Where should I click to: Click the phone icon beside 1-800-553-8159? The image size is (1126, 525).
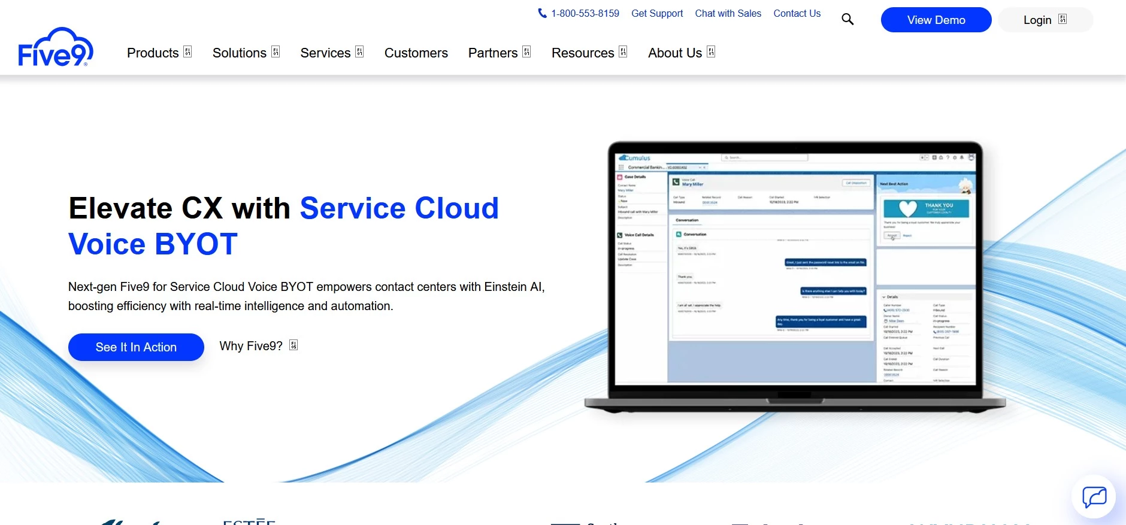point(542,13)
